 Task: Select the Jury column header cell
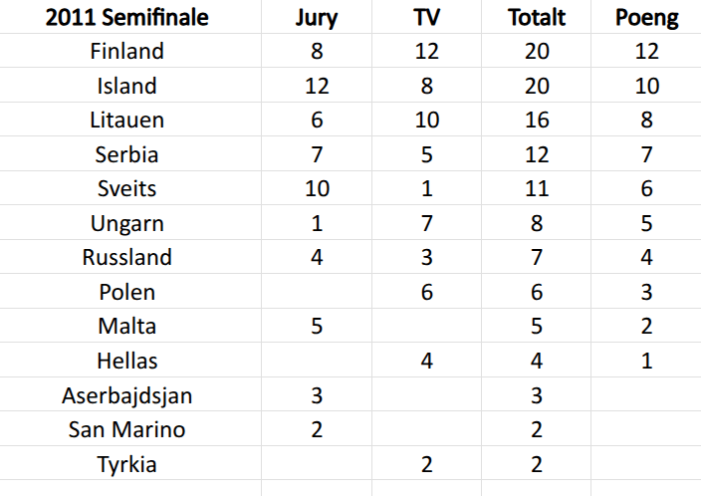point(317,16)
